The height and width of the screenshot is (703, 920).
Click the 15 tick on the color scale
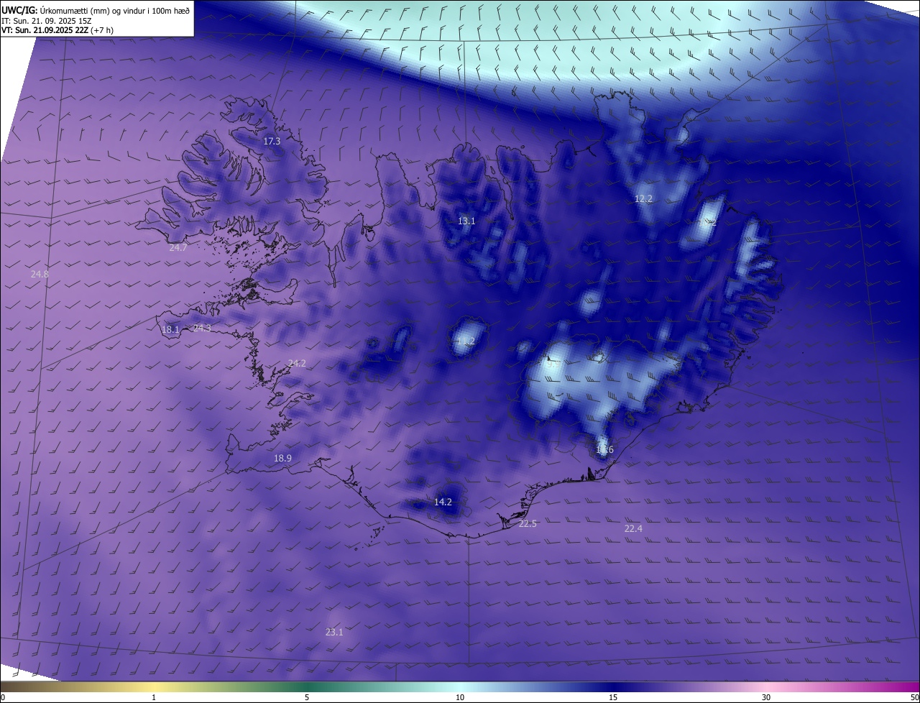pos(613,697)
